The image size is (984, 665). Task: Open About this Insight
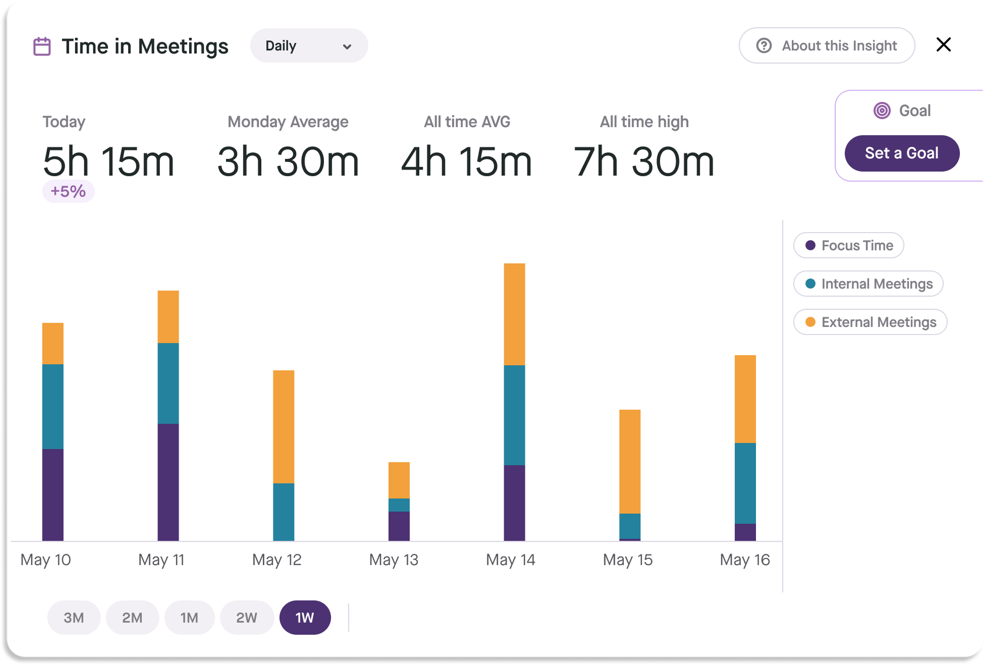point(827,46)
